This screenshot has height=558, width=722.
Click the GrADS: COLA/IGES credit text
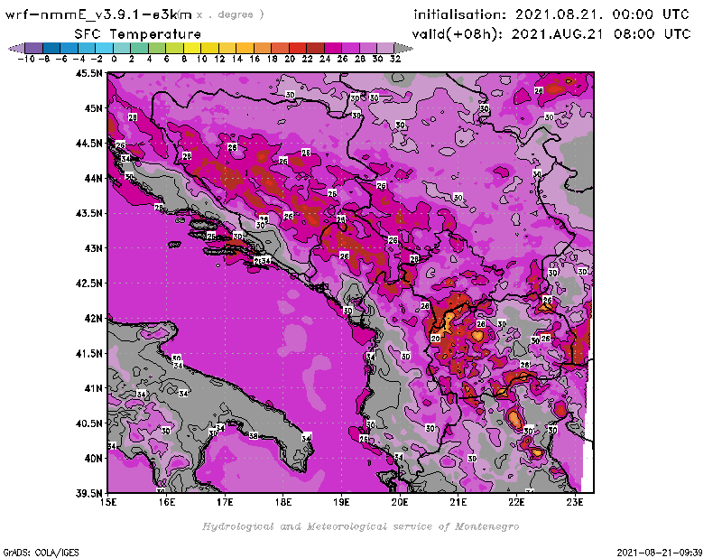click(x=35, y=551)
